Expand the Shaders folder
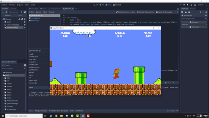The height and width of the screenshot is (118, 209). (x=4, y=87)
